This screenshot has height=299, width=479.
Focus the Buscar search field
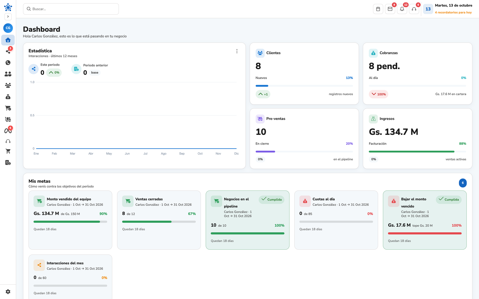click(71, 9)
